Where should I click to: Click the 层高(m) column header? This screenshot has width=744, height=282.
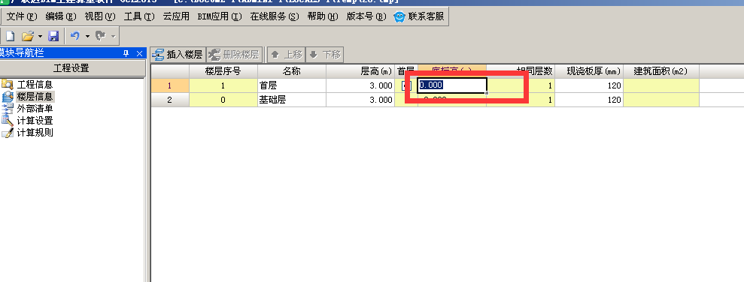click(360, 71)
